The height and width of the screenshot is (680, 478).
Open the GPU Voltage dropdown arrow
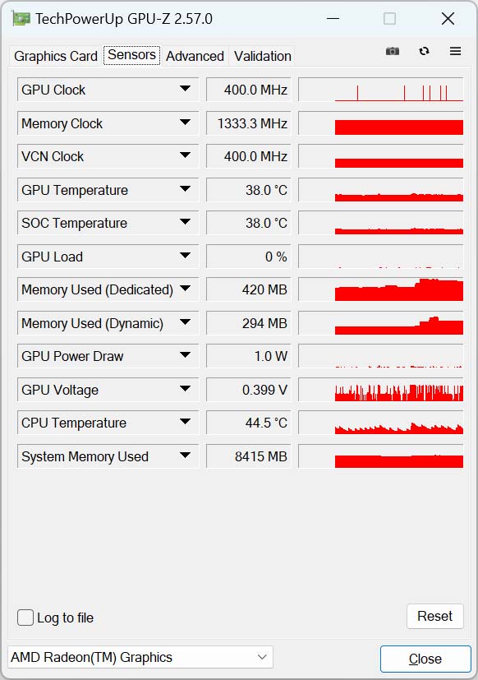[x=185, y=389]
